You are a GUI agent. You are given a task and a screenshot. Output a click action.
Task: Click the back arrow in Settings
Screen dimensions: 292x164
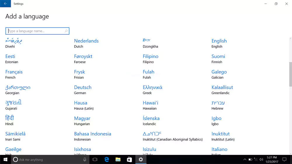(5, 4)
